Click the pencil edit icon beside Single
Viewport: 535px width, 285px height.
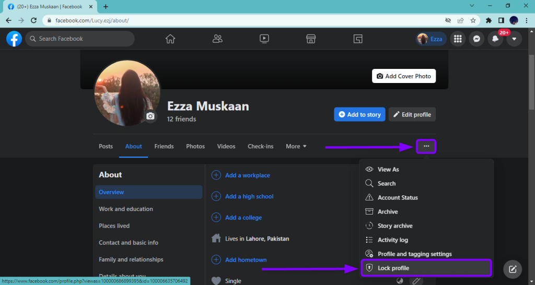coord(416,281)
